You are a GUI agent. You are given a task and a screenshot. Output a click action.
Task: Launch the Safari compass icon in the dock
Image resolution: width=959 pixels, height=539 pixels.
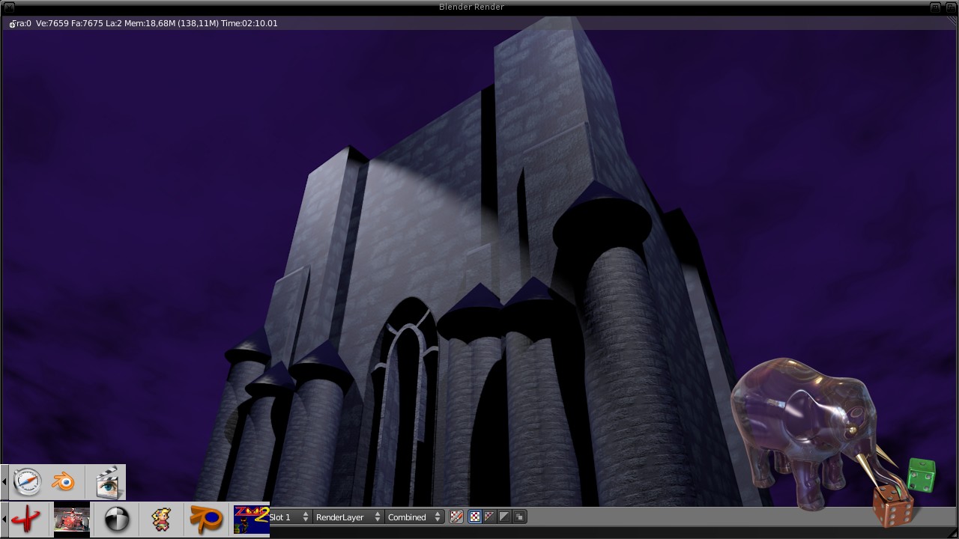click(x=28, y=483)
